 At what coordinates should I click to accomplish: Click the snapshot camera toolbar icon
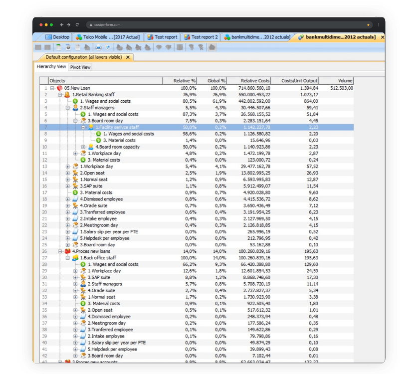pyautogui.click(x=68, y=47)
